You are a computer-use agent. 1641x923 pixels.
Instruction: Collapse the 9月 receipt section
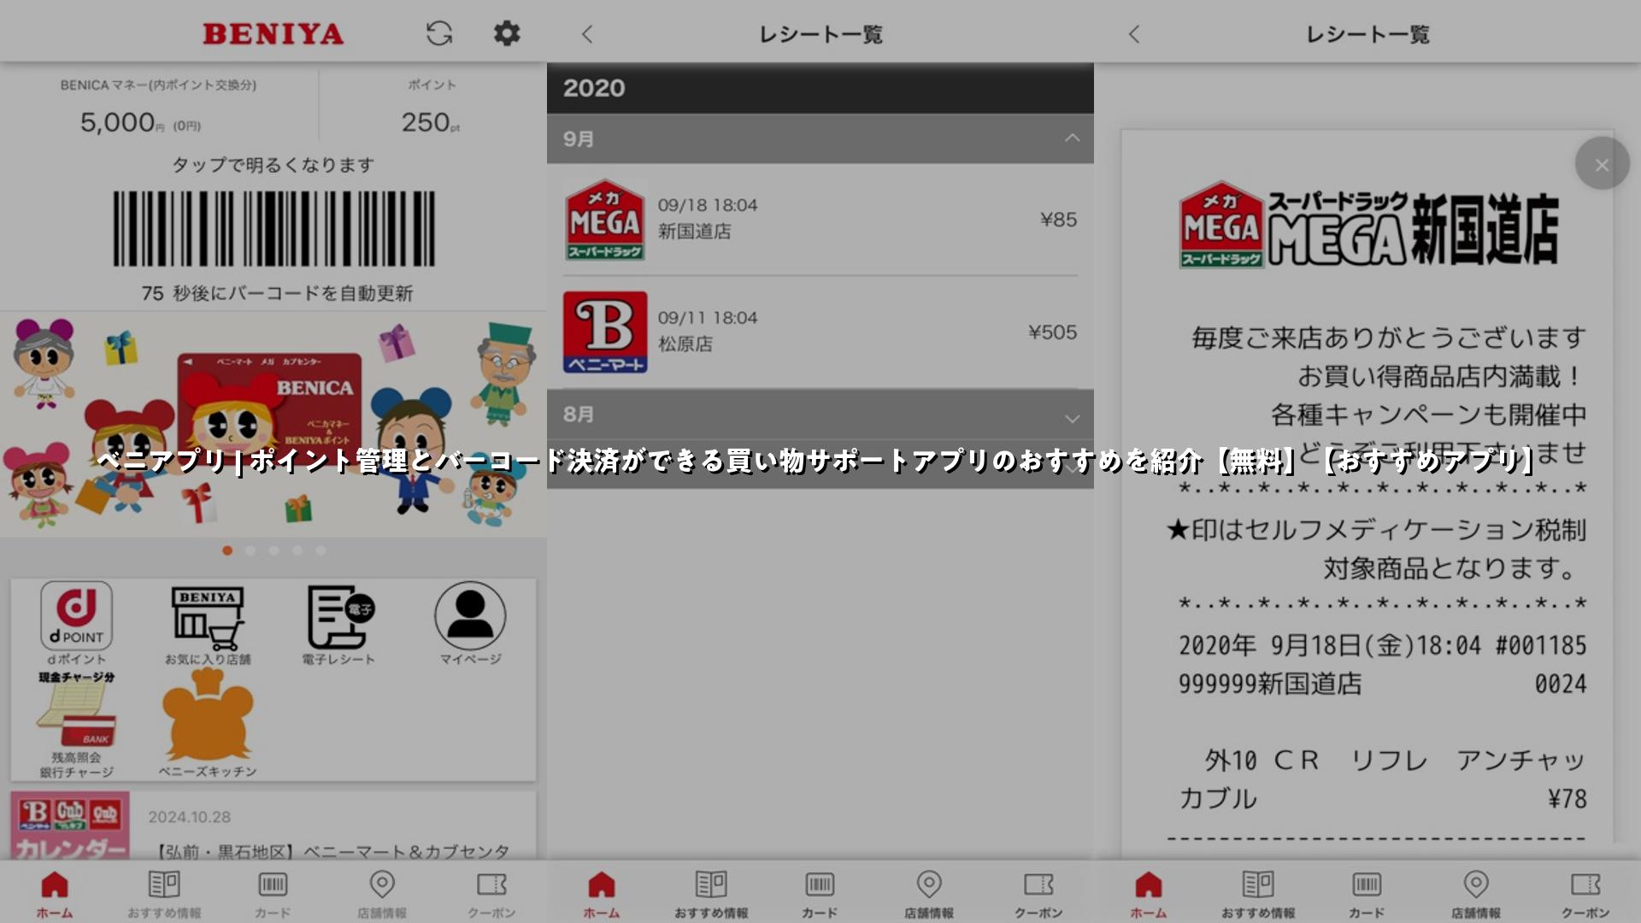[x=820, y=138]
